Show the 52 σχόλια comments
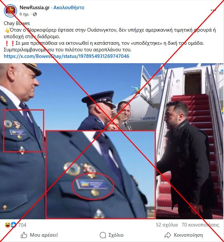 coord(167,225)
